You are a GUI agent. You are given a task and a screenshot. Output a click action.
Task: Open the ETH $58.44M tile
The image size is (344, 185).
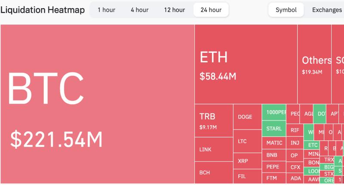click(x=246, y=64)
